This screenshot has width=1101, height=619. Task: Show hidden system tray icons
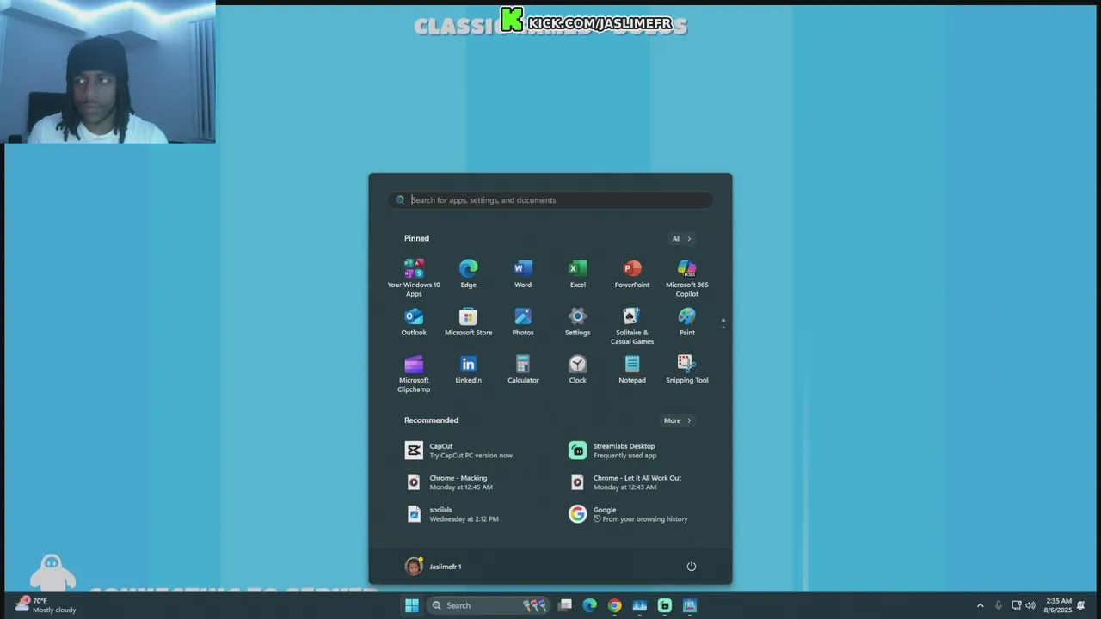(980, 605)
